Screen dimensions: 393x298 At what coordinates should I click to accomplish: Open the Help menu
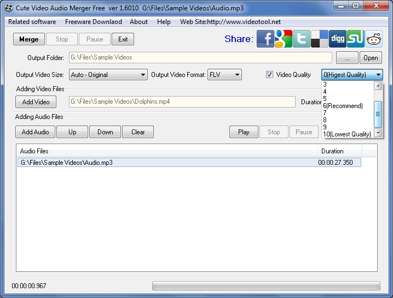pyautogui.click(x=164, y=22)
